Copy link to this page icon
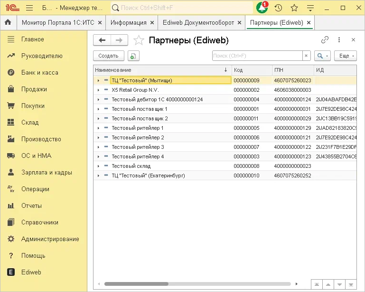The image size is (365, 292). pos(325,40)
